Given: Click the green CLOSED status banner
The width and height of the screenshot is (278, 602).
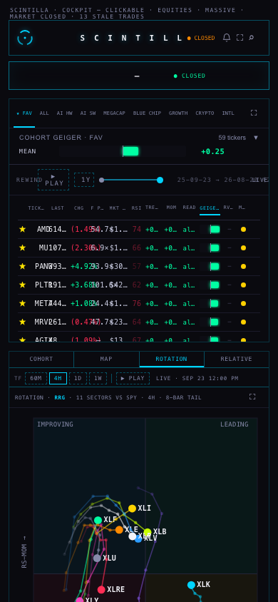Looking at the screenshot, I should [190, 76].
